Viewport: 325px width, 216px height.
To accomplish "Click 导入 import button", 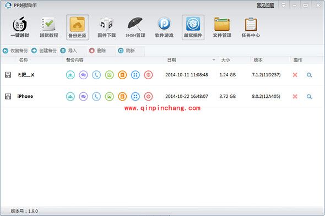I will (69, 51).
